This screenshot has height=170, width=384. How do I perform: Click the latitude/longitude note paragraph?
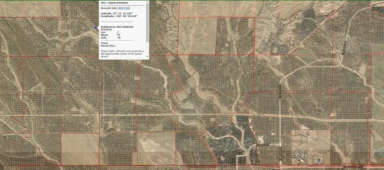123,54
